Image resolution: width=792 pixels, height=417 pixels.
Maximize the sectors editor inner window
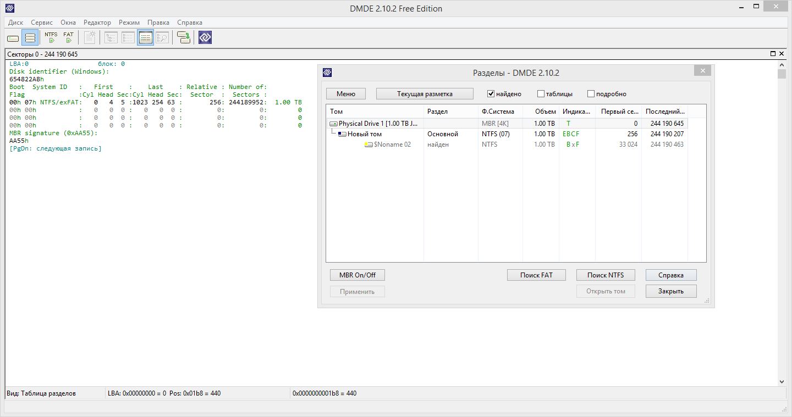(773, 54)
